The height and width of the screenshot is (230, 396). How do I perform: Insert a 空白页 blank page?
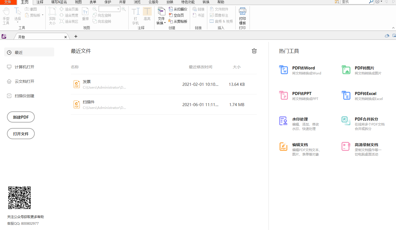(x=176, y=15)
